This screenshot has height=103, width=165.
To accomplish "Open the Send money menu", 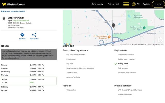I will (x=97, y=4).
